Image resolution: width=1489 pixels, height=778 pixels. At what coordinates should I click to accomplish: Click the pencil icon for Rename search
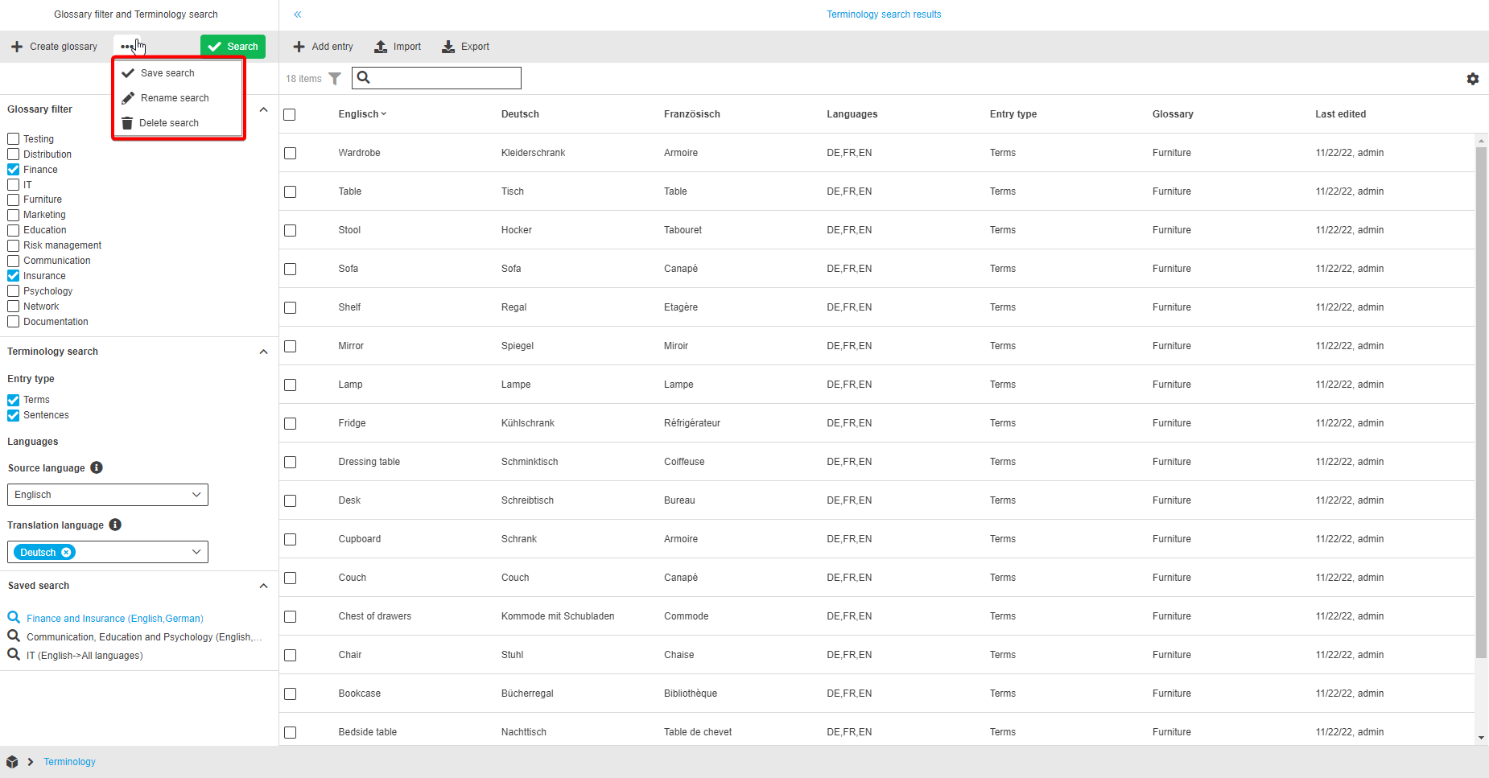pos(128,98)
